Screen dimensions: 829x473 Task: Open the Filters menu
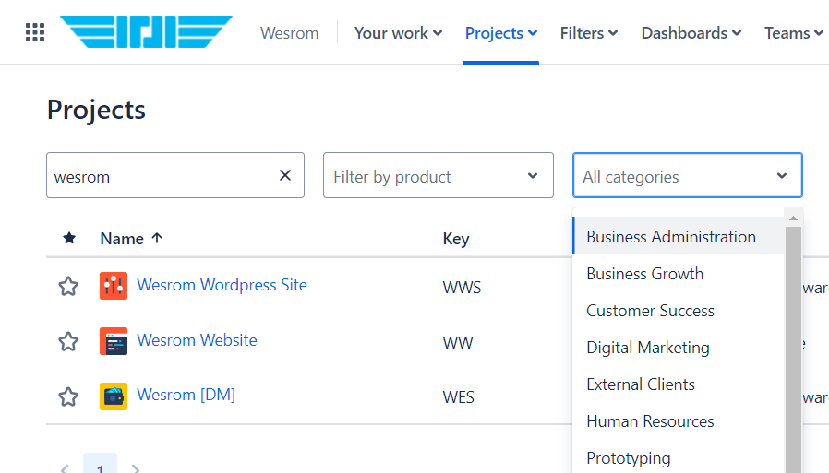[588, 33]
